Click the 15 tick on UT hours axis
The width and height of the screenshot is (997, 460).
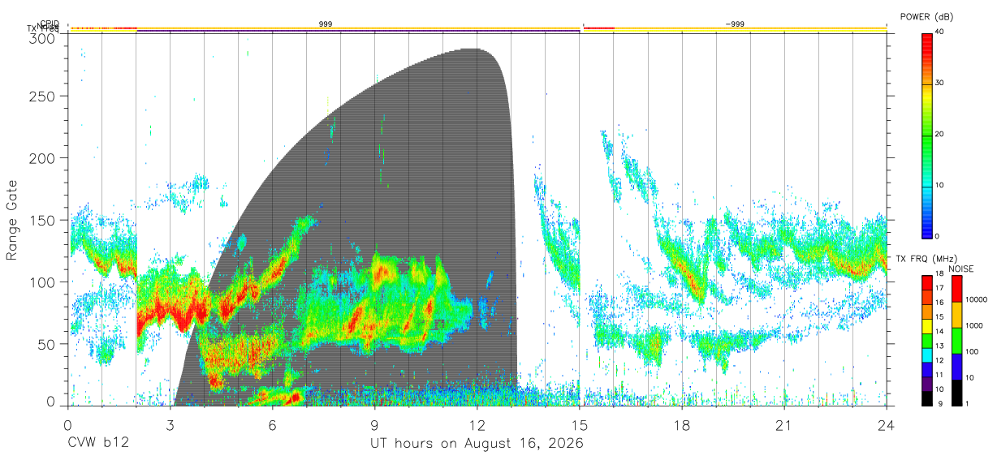[x=580, y=425]
